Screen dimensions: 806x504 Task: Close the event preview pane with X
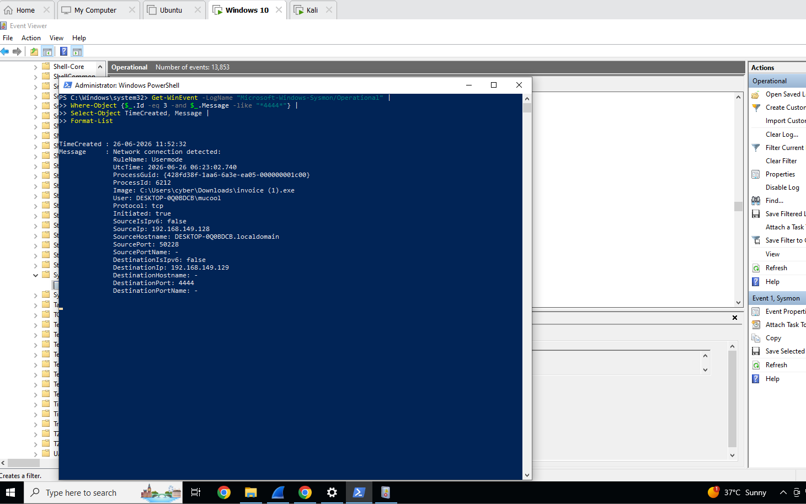735,318
